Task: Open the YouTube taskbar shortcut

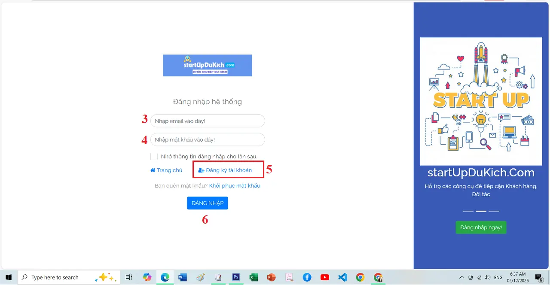Action: (324, 277)
